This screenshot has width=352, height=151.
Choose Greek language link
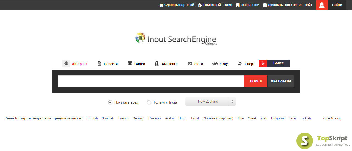click(252, 118)
